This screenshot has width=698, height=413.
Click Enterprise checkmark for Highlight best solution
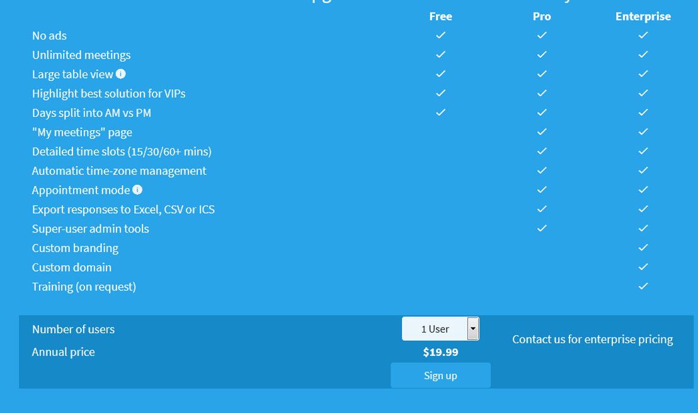643,93
